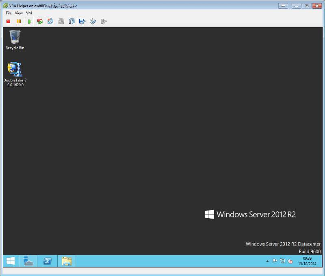Viewport: 325px width, 276px height.
Task: Click the network status tray icon
Action: coord(282,261)
